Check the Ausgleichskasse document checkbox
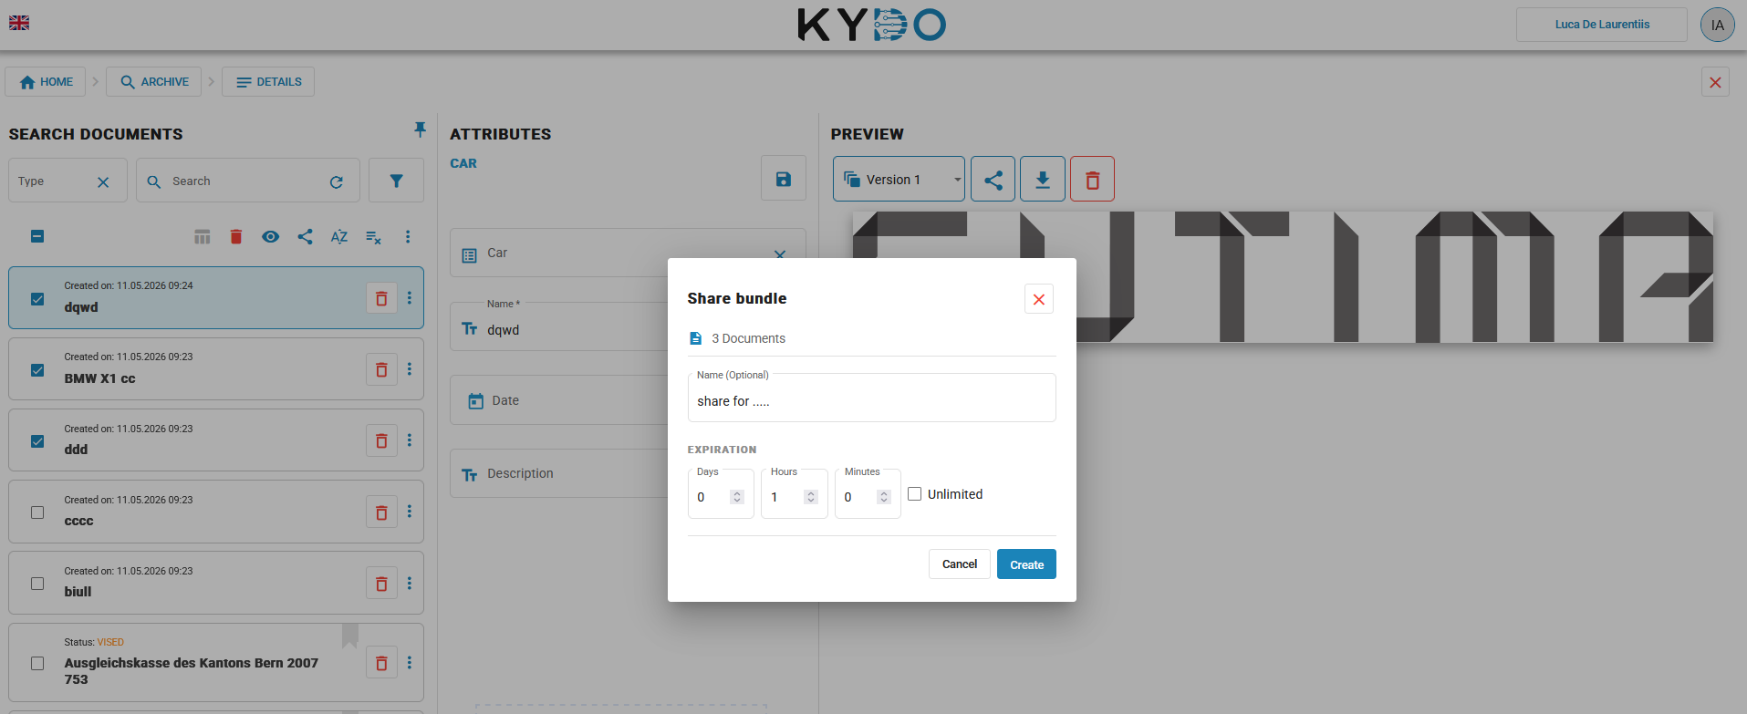Screen dimensions: 1747x714 pos(37,663)
